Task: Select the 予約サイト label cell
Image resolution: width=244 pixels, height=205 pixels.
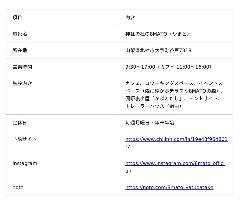Action: click(x=63, y=143)
